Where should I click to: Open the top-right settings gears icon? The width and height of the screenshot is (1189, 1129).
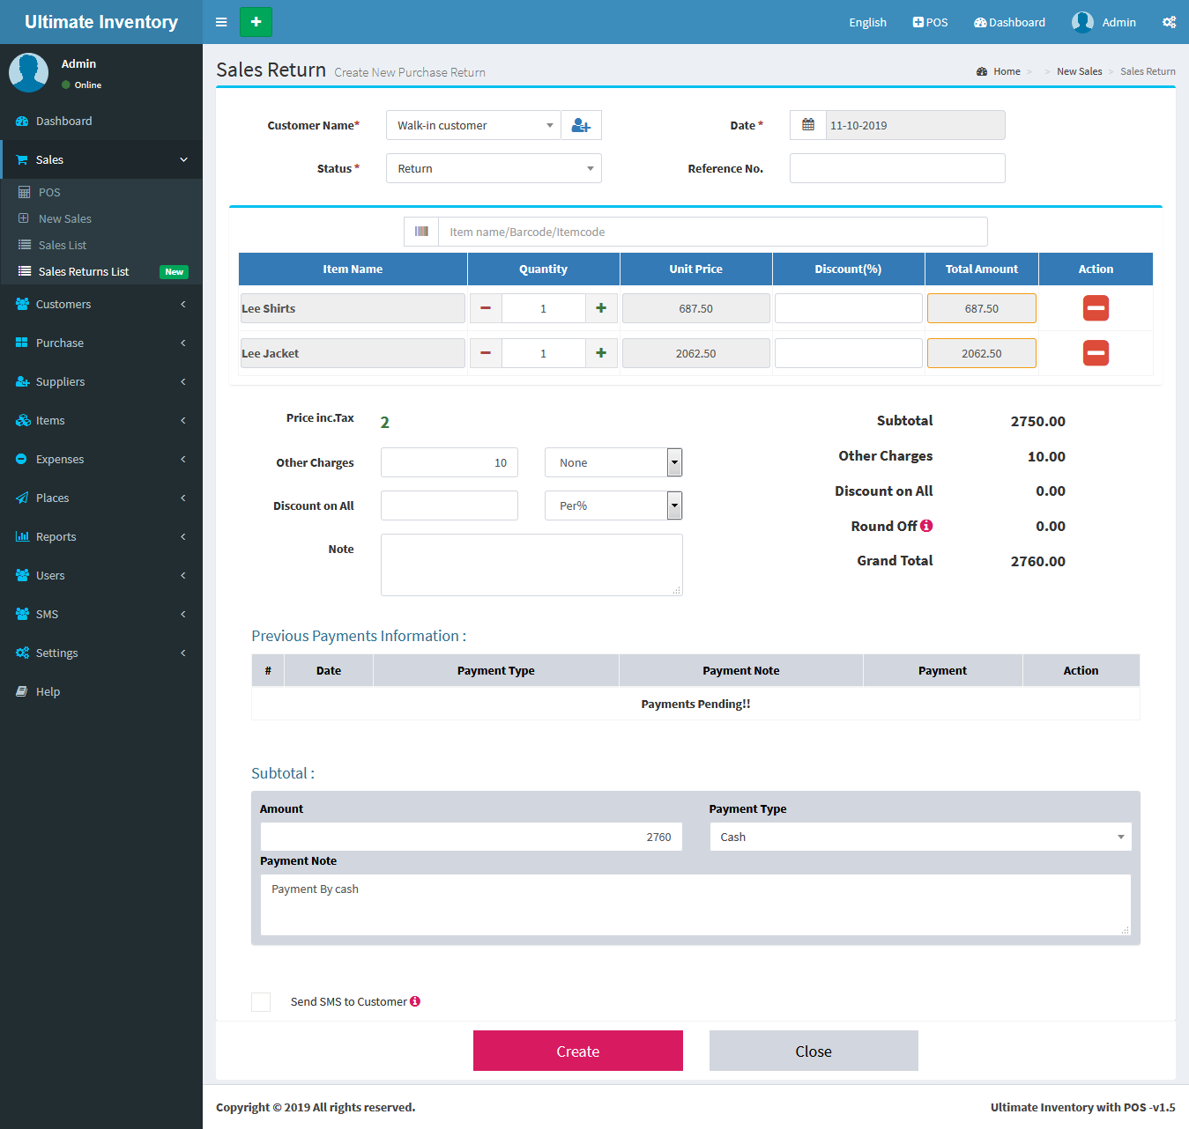(x=1169, y=22)
